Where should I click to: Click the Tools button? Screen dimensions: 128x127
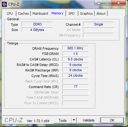pos(63,121)
